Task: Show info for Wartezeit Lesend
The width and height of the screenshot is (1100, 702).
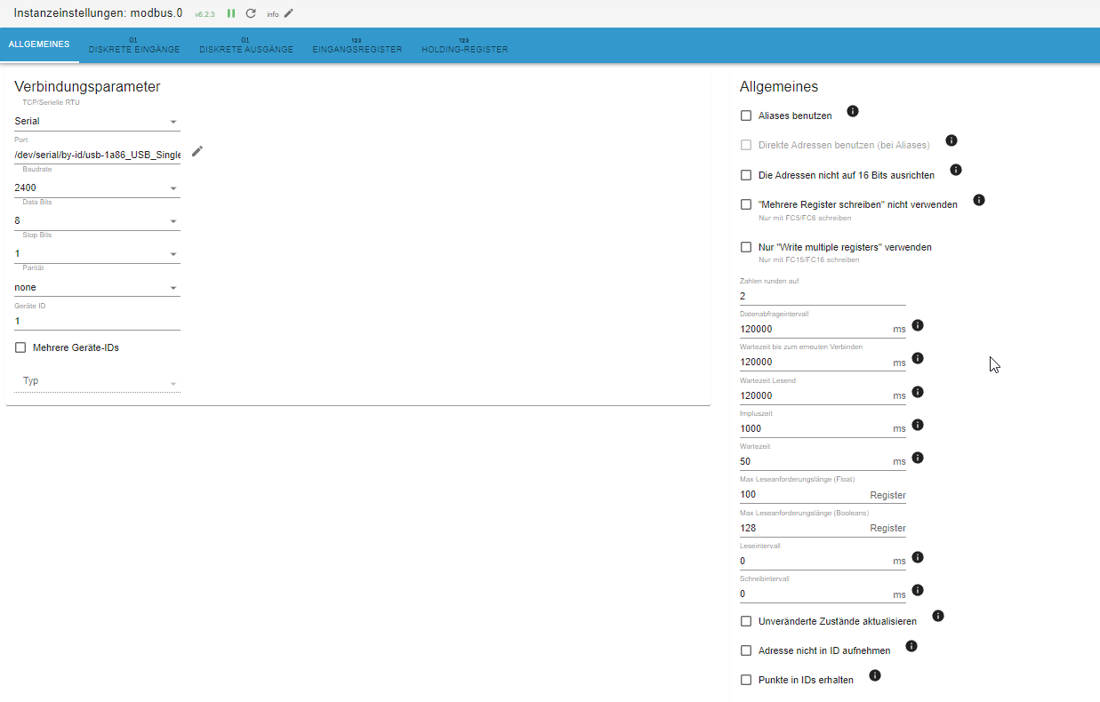Action: [918, 392]
